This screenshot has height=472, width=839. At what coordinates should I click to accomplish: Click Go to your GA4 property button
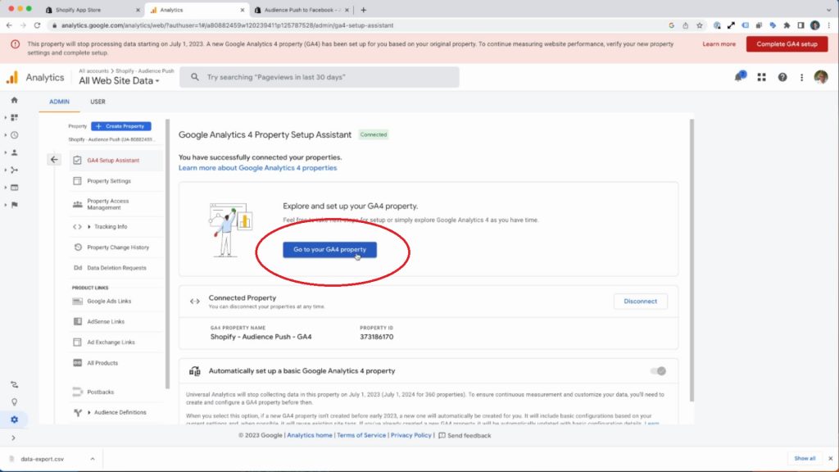[329, 249]
